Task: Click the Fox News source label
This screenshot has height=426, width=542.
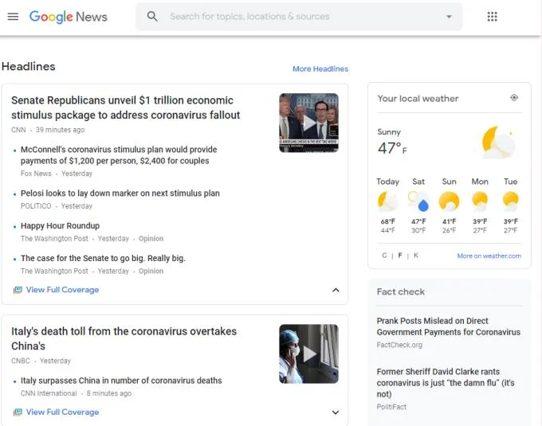Action: (x=36, y=174)
